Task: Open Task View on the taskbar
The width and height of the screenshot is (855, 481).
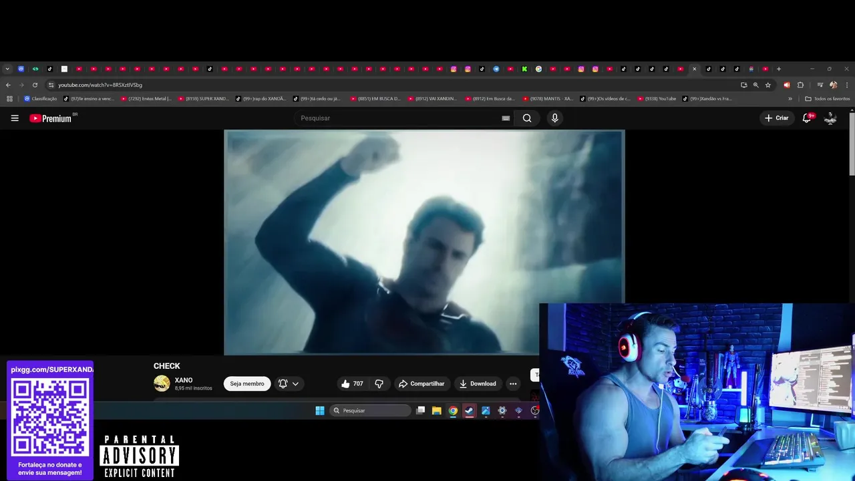Action: tap(420, 410)
